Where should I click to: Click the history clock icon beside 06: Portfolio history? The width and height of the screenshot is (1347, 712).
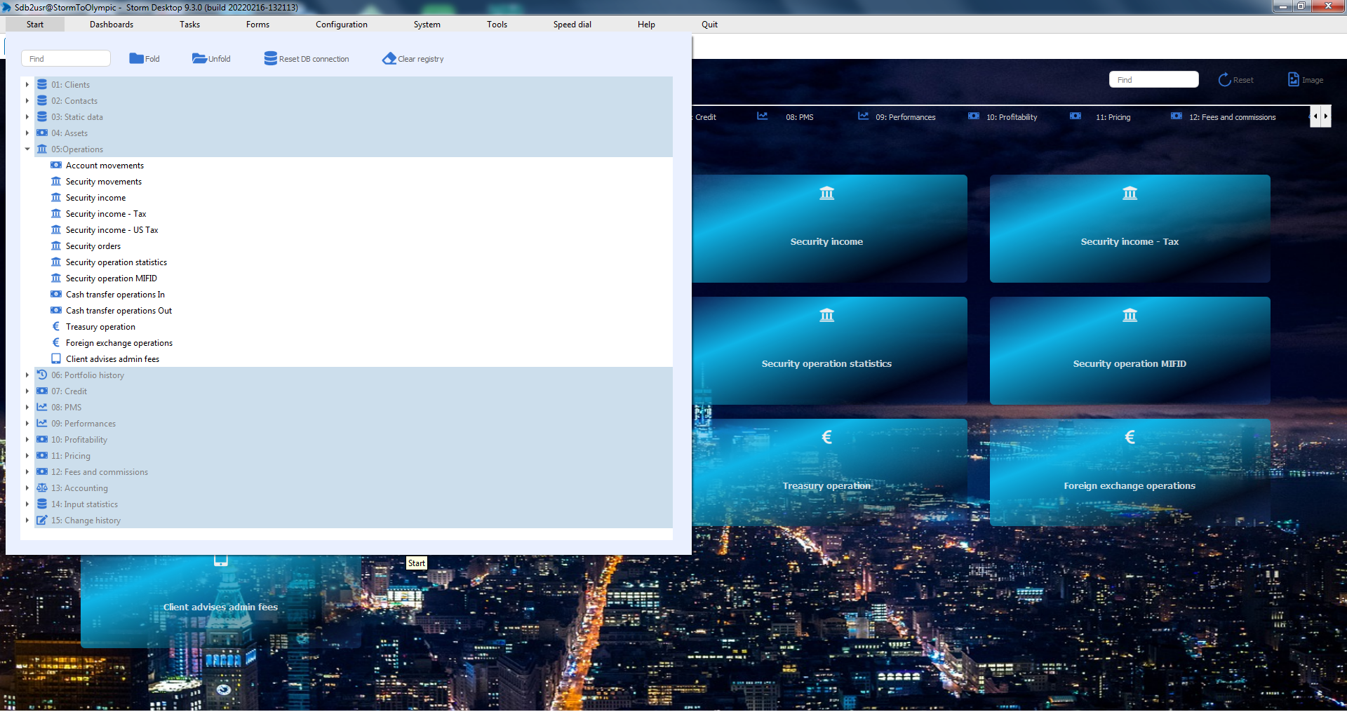coord(42,375)
